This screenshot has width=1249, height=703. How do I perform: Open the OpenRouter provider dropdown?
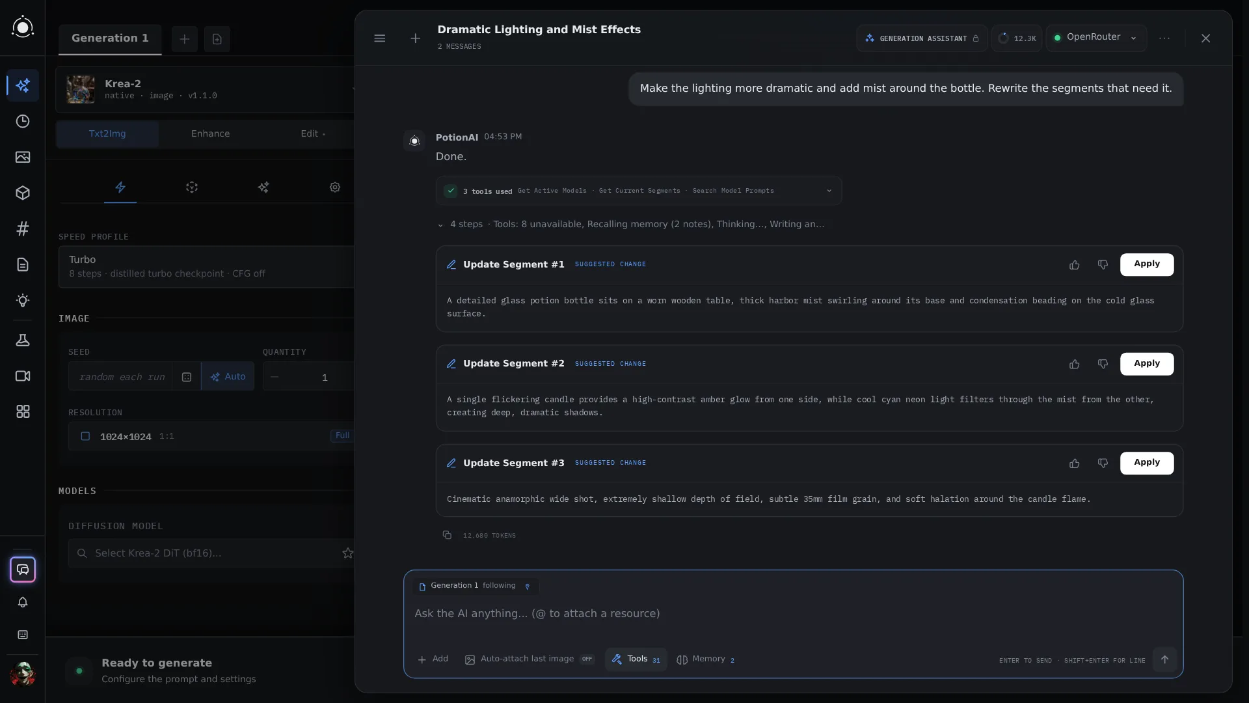pos(1096,38)
